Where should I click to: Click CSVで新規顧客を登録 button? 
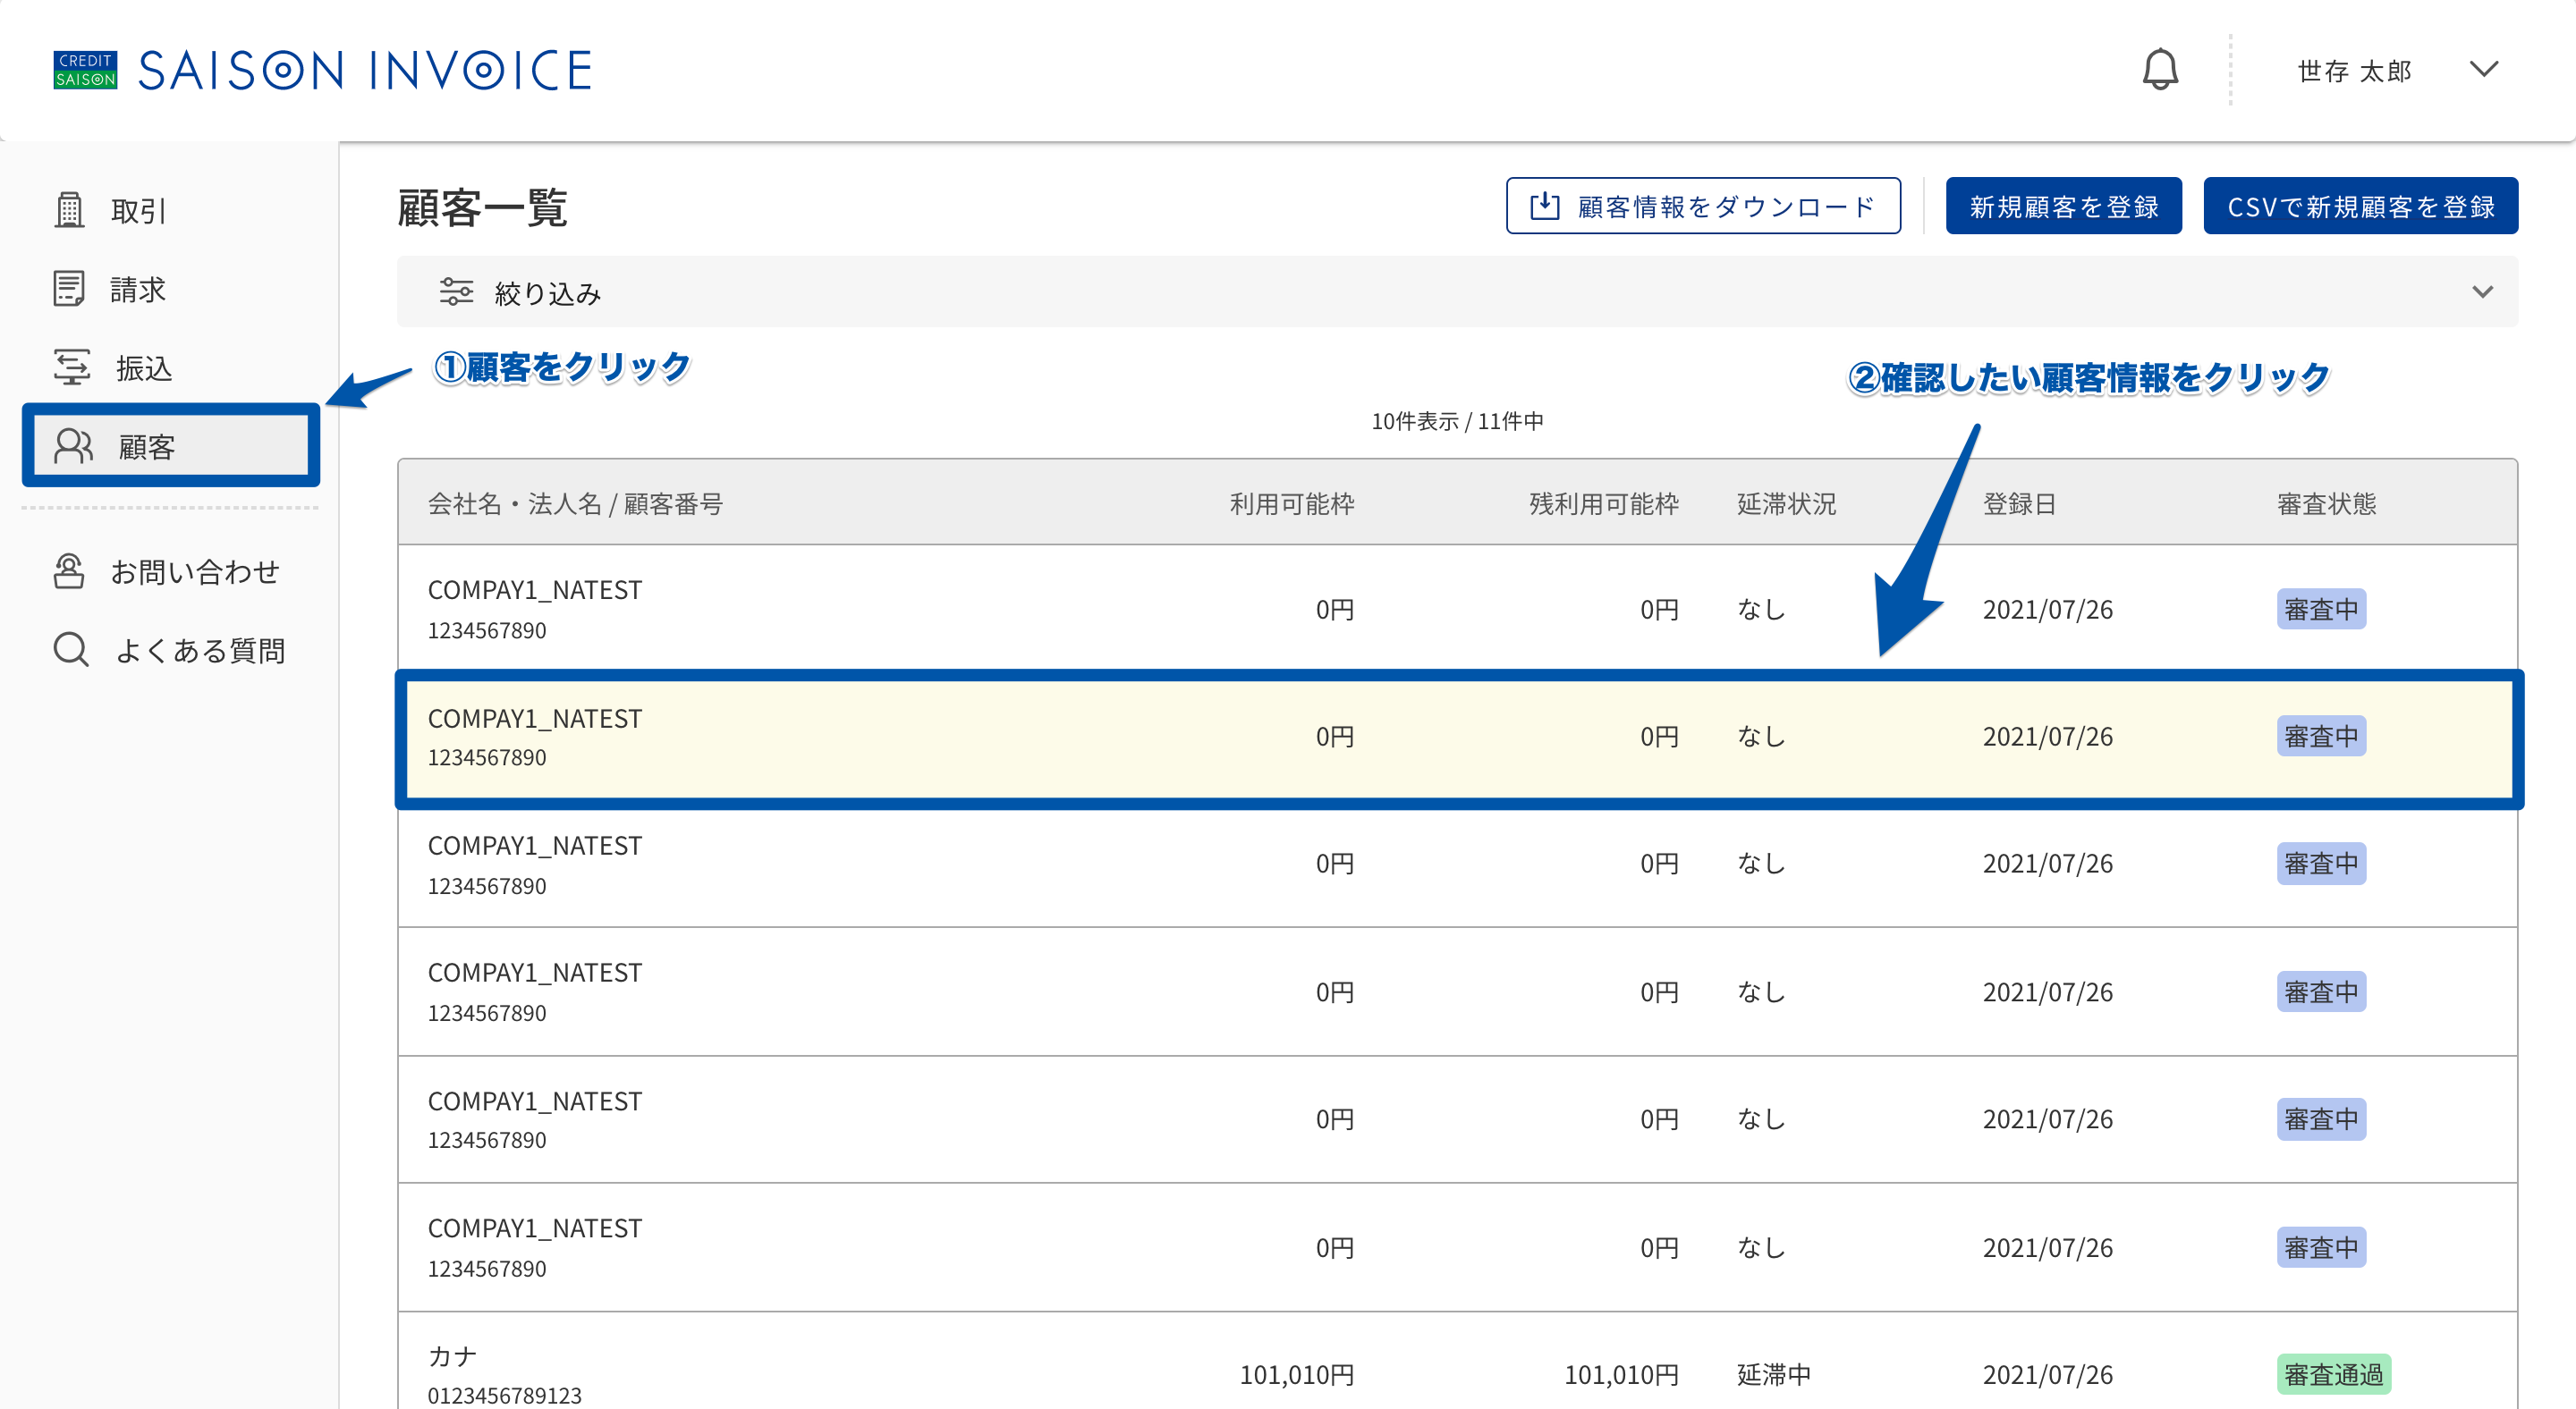2360,206
